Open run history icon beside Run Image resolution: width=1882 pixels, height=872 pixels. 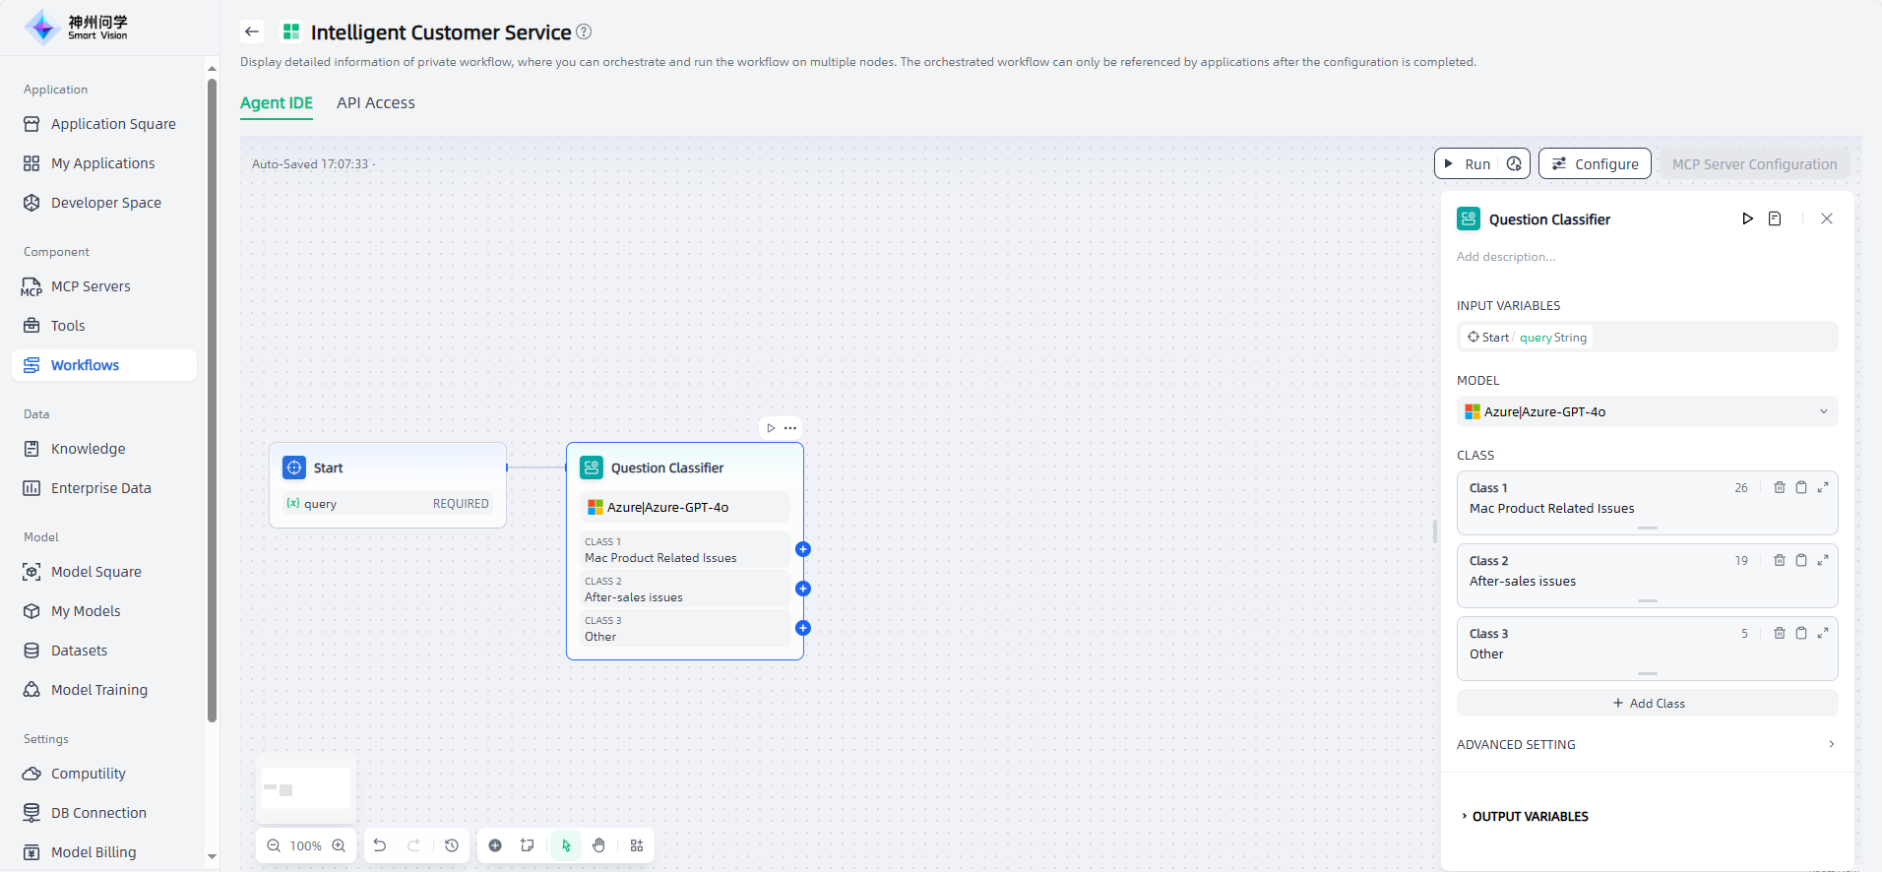[x=1514, y=164]
